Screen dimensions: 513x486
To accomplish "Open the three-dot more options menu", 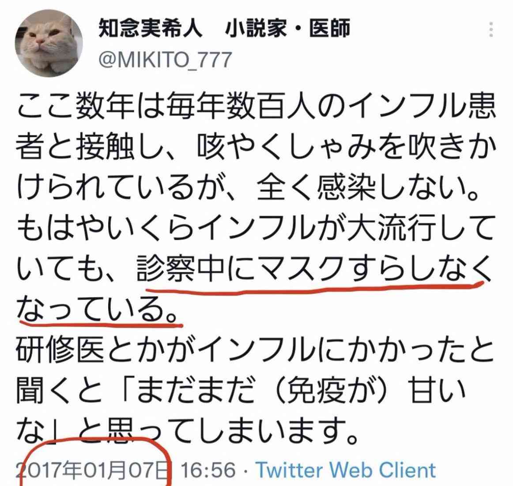I will [491, 30].
